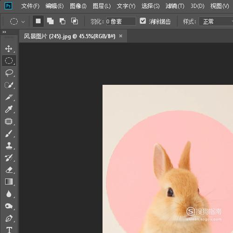Select the History Brush tool
The image size is (233, 233).
point(9,158)
